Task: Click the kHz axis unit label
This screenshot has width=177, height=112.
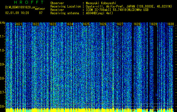Action: [3, 23]
